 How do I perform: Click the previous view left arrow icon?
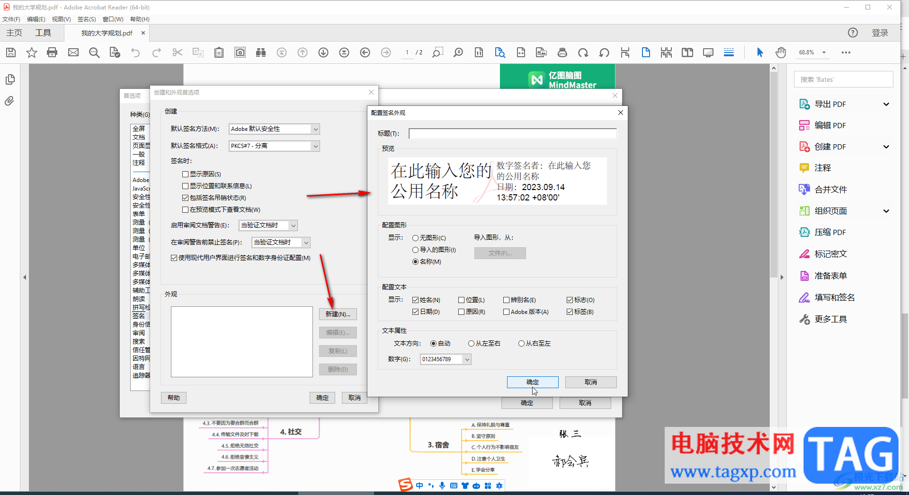365,52
